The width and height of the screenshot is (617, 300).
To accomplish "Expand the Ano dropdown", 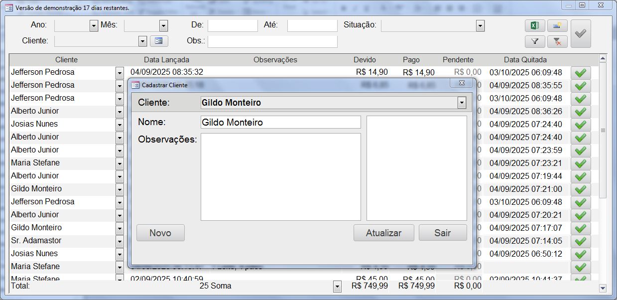I will 94,26.
